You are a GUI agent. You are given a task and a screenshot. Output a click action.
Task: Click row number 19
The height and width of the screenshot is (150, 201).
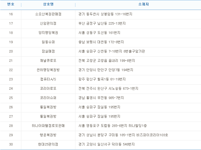tap(11, 42)
